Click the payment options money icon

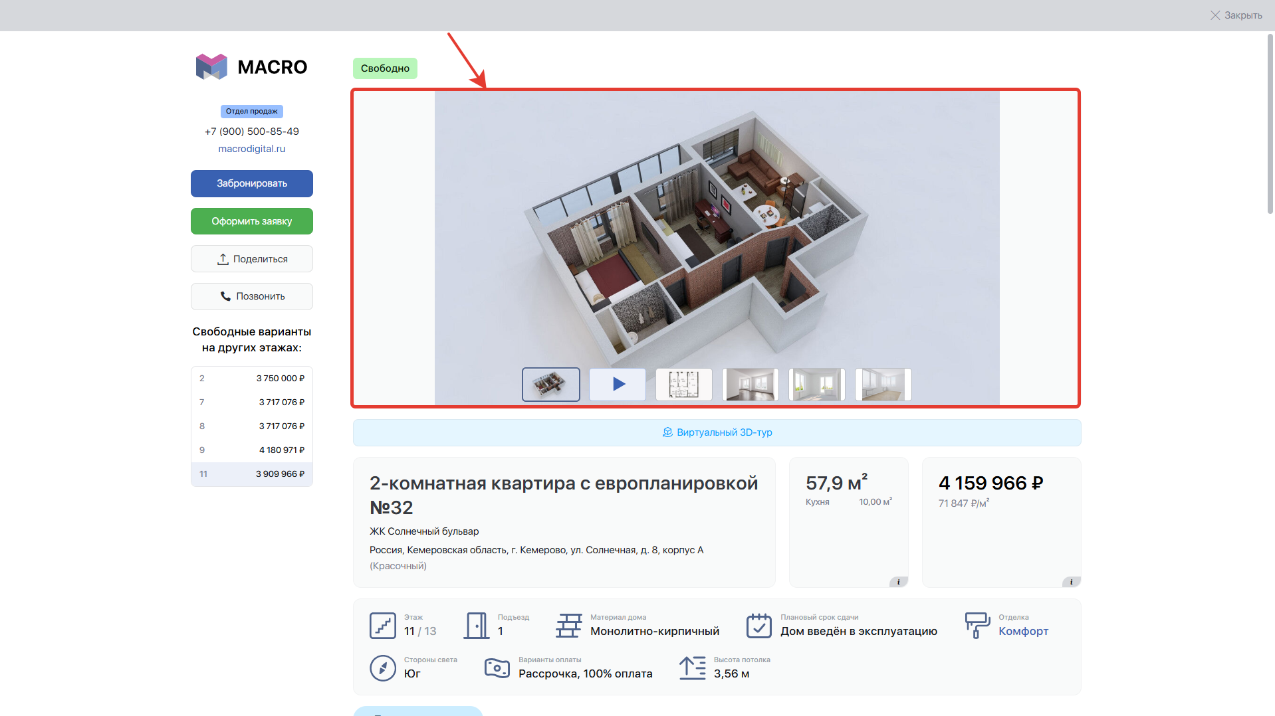(x=497, y=668)
